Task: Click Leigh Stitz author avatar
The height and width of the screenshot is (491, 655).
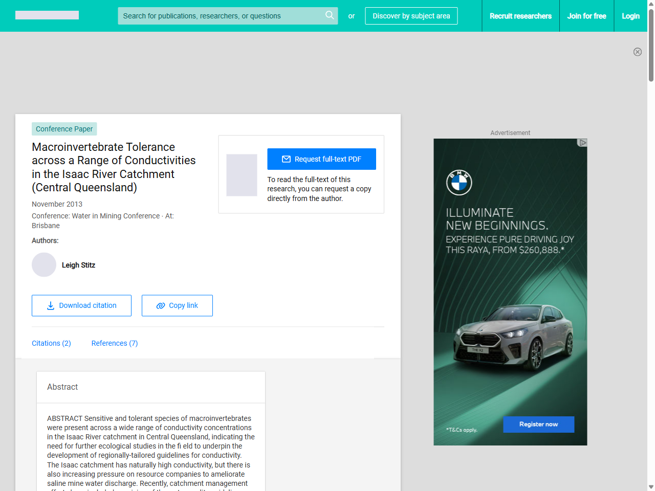Action: [44, 265]
